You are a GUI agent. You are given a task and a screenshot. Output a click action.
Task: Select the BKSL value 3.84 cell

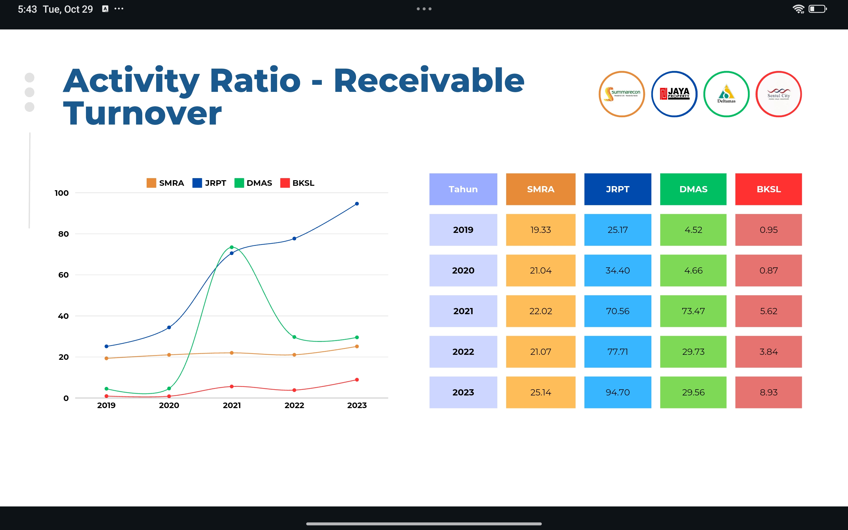pos(768,352)
